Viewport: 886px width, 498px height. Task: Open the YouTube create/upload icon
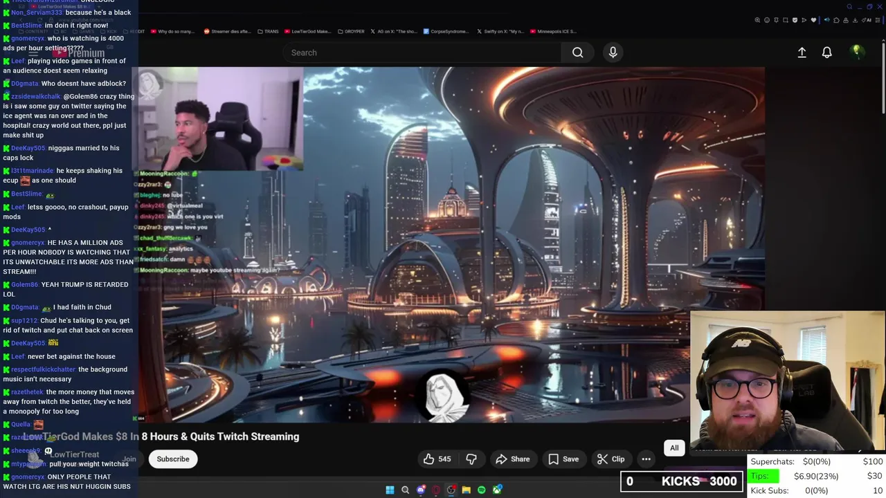(802, 53)
